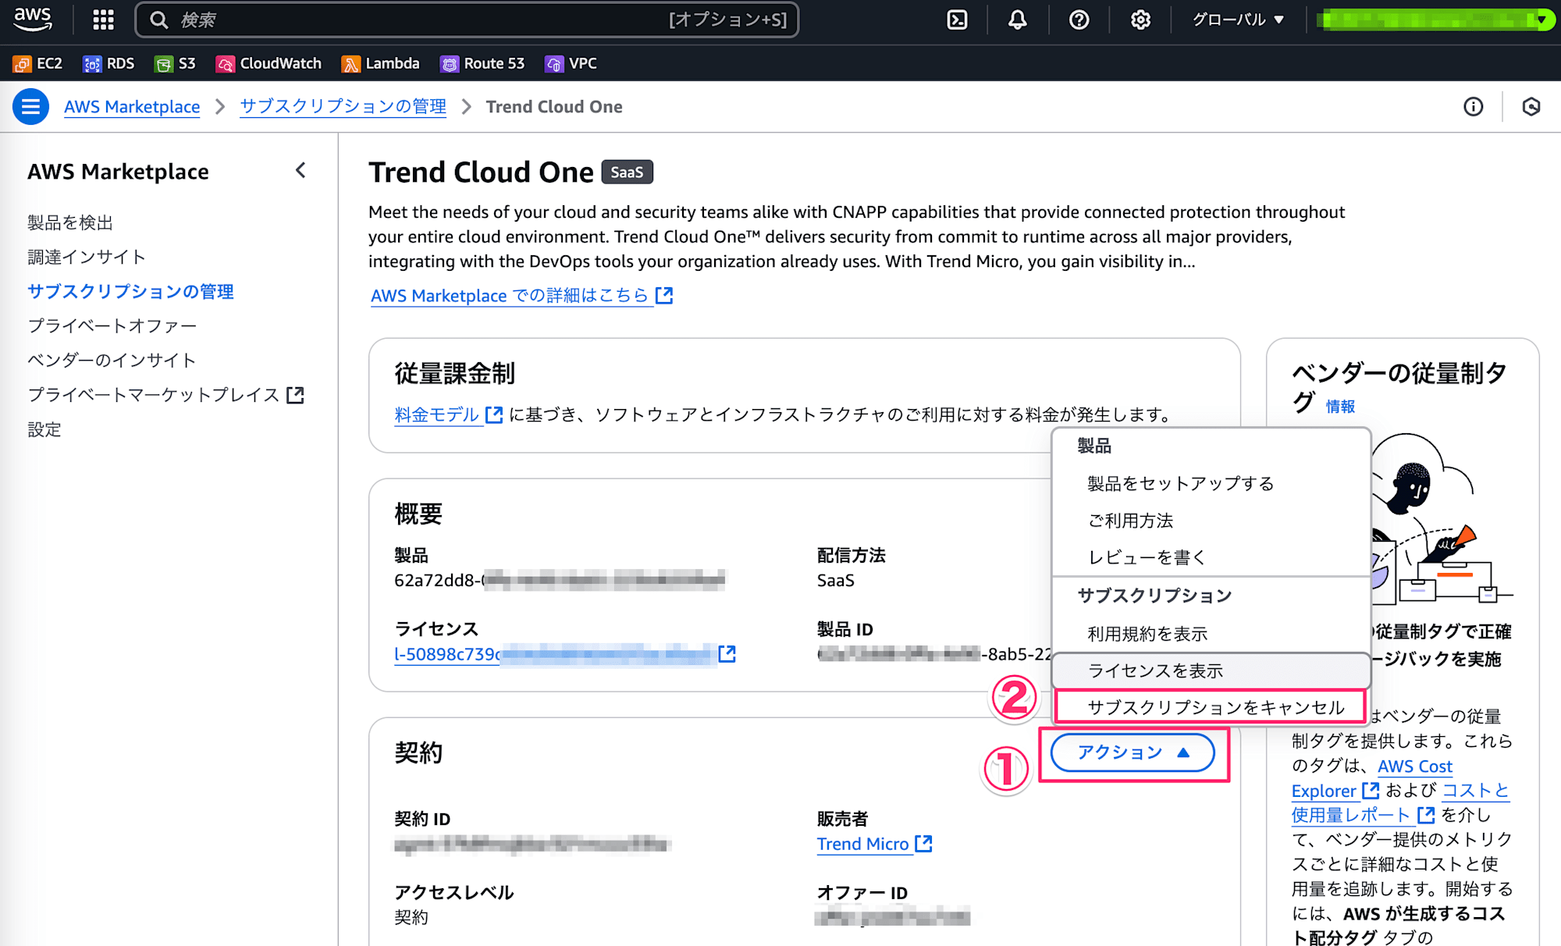
Task: Click product ID text 62a72dd8-
Action: click(437, 580)
